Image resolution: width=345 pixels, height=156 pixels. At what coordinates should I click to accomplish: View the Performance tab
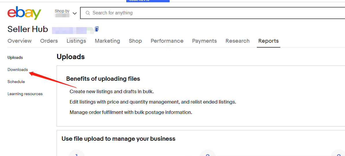[x=167, y=41]
